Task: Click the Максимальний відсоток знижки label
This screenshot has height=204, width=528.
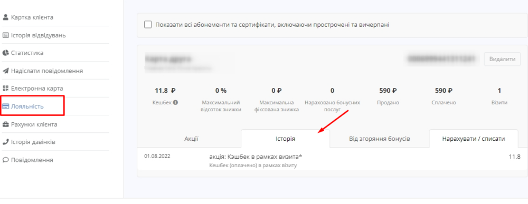Action: [221, 106]
